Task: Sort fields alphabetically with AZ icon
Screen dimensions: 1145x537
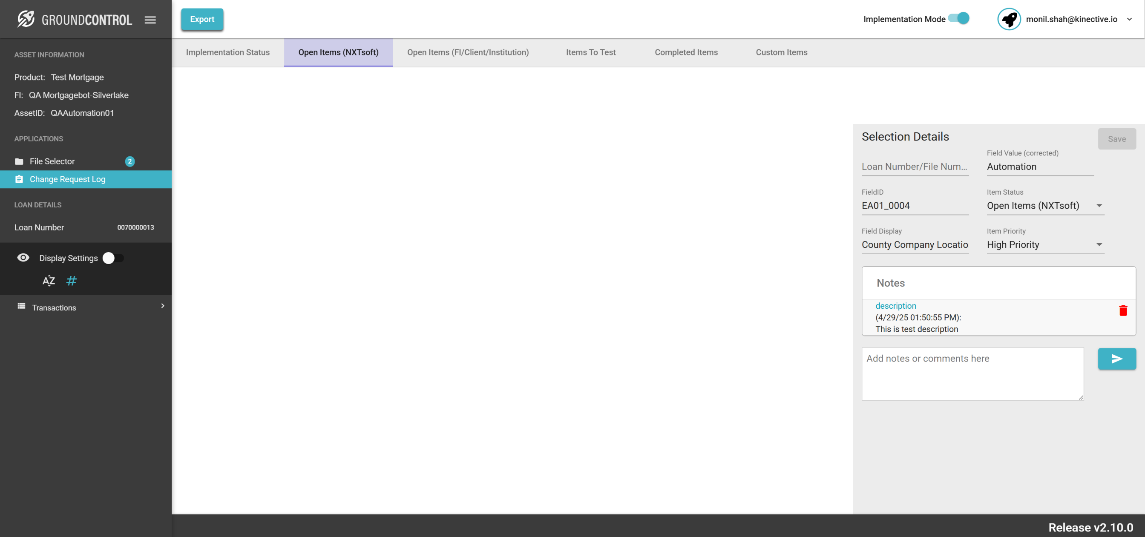Action: coord(49,281)
